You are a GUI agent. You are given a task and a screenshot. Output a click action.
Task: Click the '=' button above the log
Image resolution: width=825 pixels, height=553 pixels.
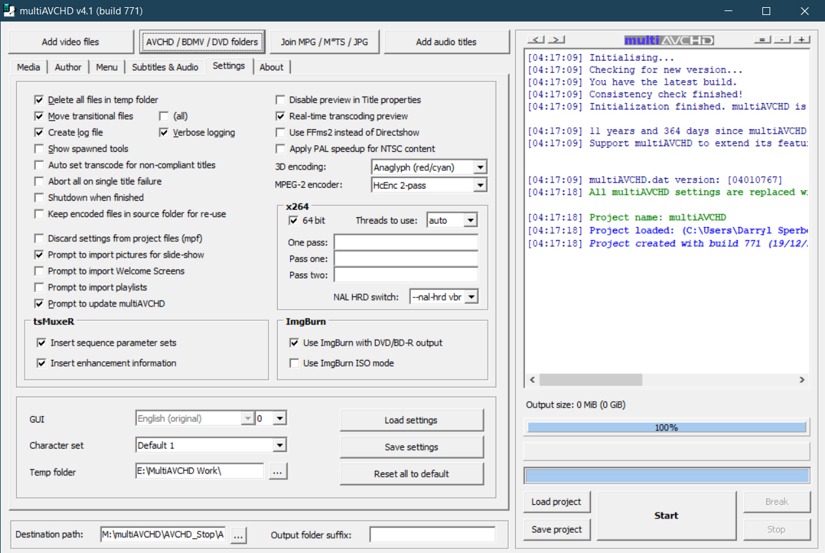click(x=762, y=40)
